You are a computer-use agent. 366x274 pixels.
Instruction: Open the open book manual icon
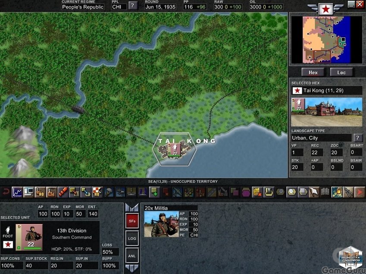326,192
